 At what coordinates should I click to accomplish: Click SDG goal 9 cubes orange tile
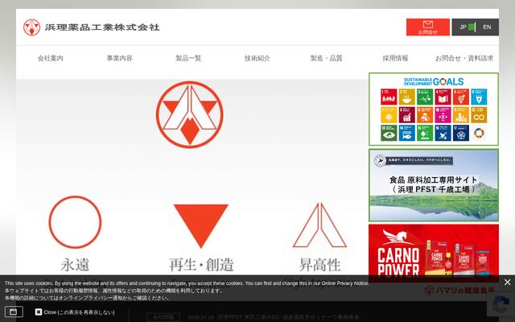425,114
